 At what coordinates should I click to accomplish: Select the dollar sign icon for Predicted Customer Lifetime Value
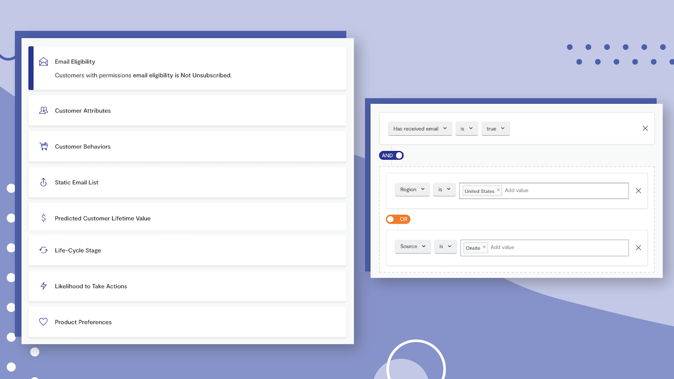click(x=43, y=218)
